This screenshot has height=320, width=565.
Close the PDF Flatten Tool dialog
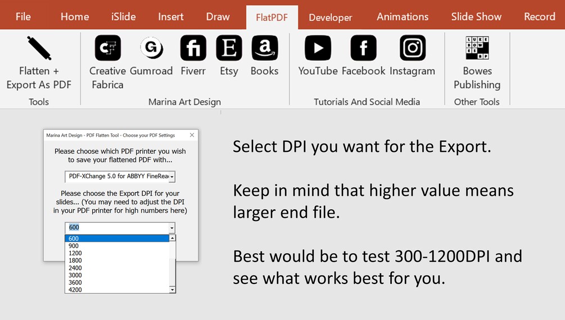click(x=192, y=135)
